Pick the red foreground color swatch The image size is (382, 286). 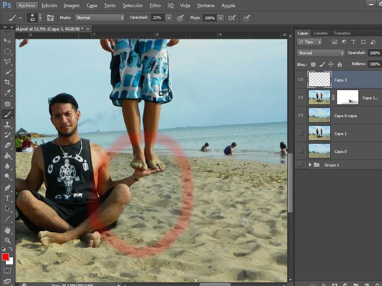point(5,257)
